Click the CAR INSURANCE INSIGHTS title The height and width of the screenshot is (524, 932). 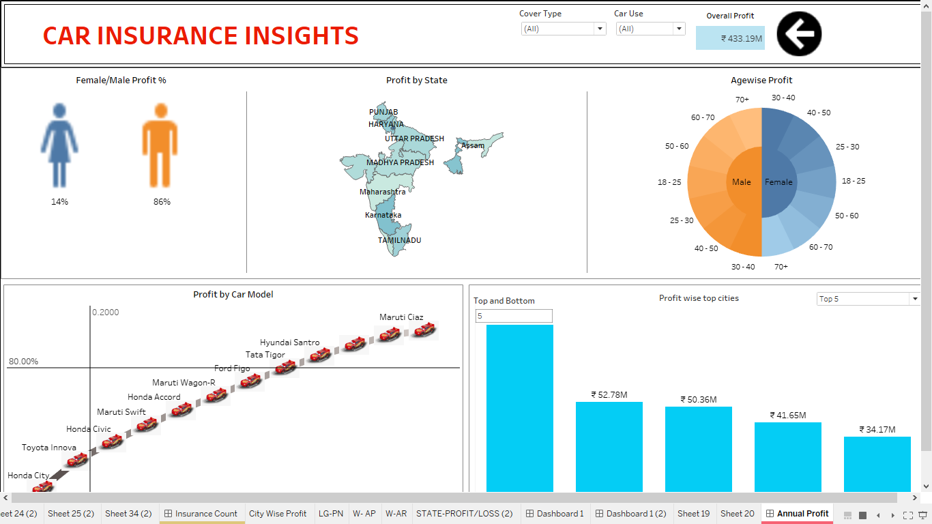(x=201, y=35)
